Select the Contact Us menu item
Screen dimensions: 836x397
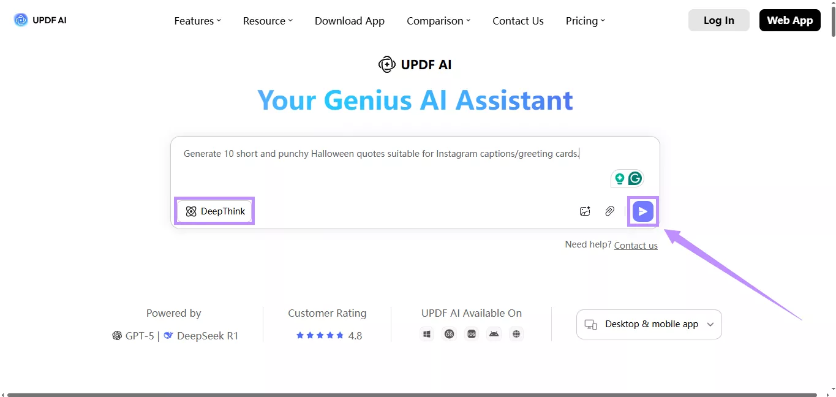click(x=518, y=20)
